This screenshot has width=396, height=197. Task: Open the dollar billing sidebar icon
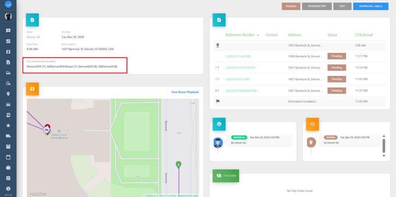(8, 188)
